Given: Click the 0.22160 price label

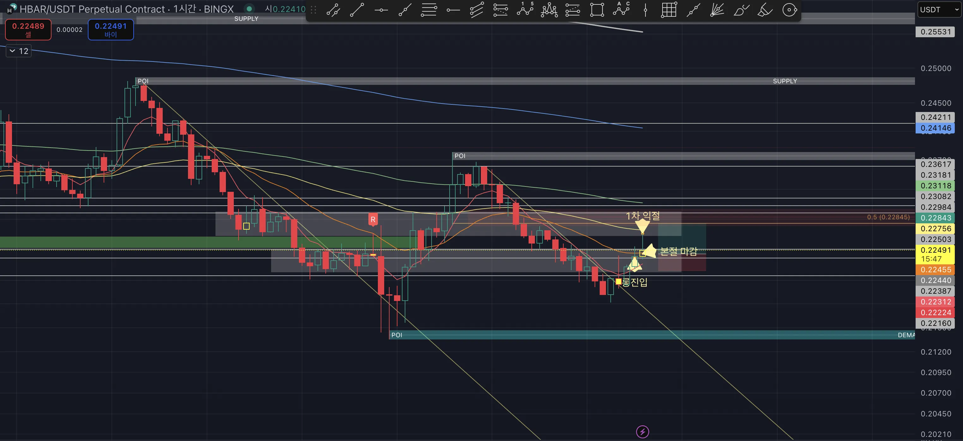Looking at the screenshot, I should tap(935, 323).
